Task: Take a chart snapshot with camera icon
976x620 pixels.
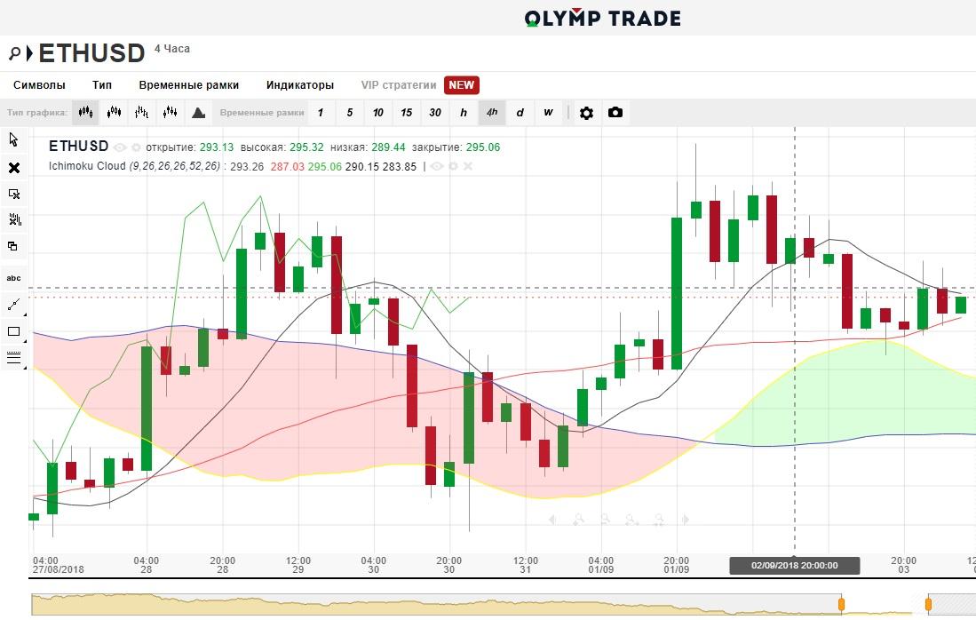Action: tap(615, 113)
